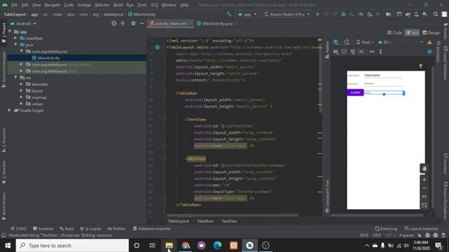Zoom in the design preview with plus
The width and height of the screenshot is (449, 252).
[424, 179]
